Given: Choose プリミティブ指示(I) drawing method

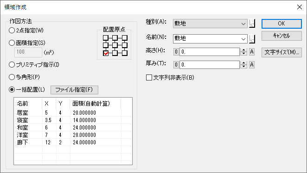Looking at the screenshot, I should click(12, 65).
